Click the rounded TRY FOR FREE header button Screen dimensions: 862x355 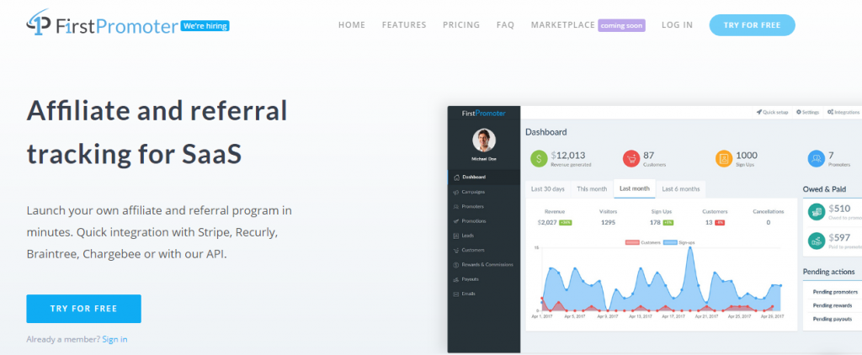pyautogui.click(x=752, y=25)
